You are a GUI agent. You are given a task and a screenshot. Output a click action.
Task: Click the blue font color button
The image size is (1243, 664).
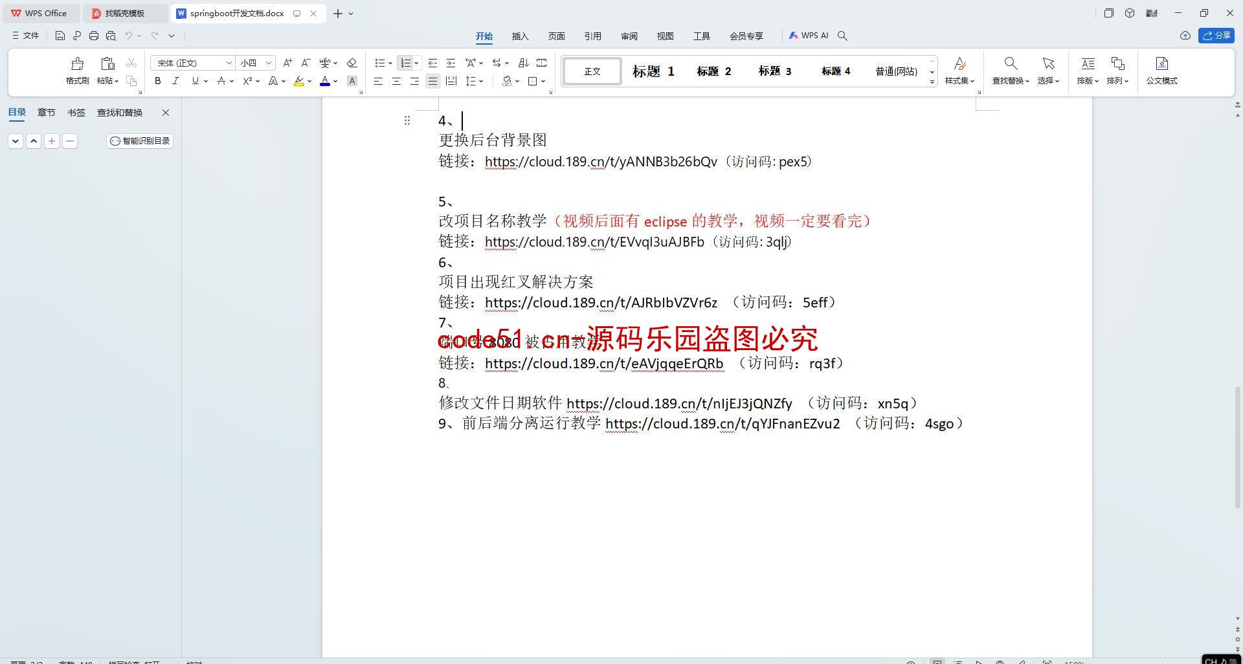325,81
